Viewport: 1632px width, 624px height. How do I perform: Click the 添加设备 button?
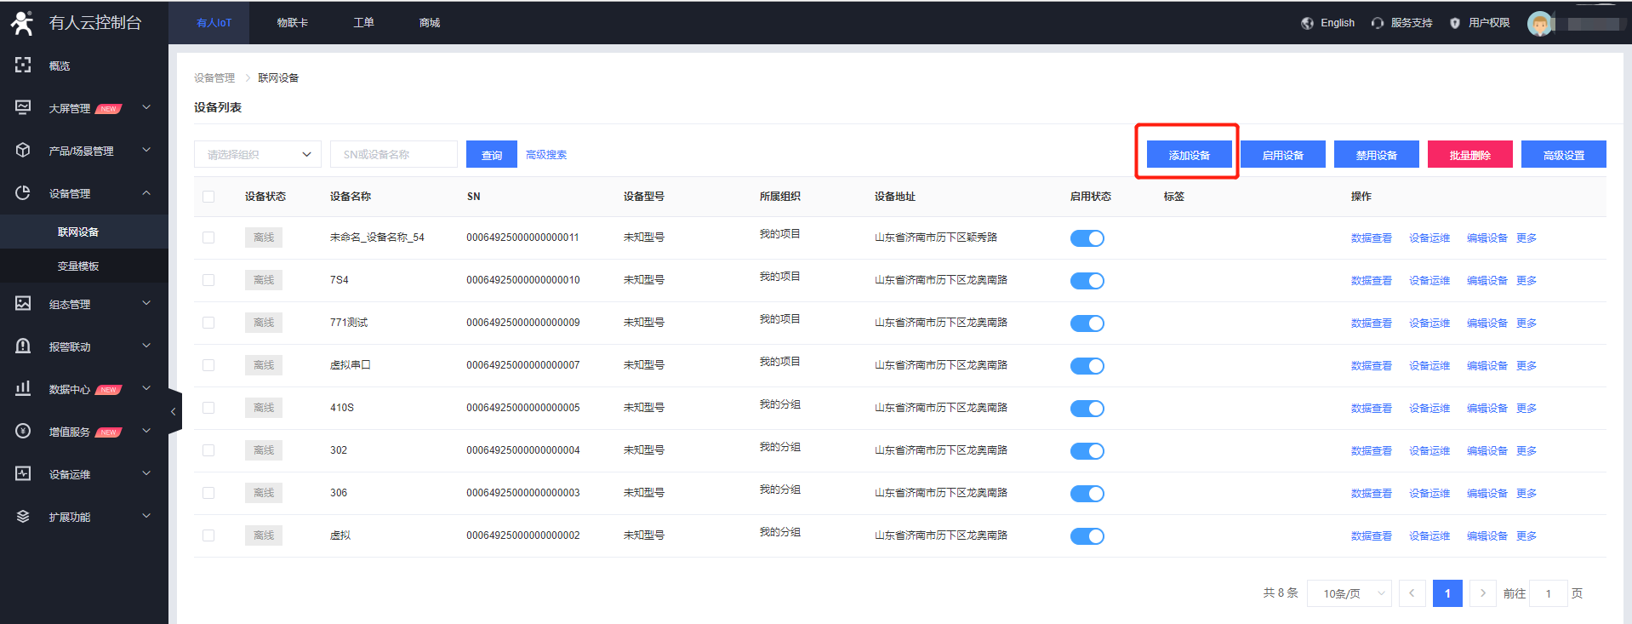1189,155
